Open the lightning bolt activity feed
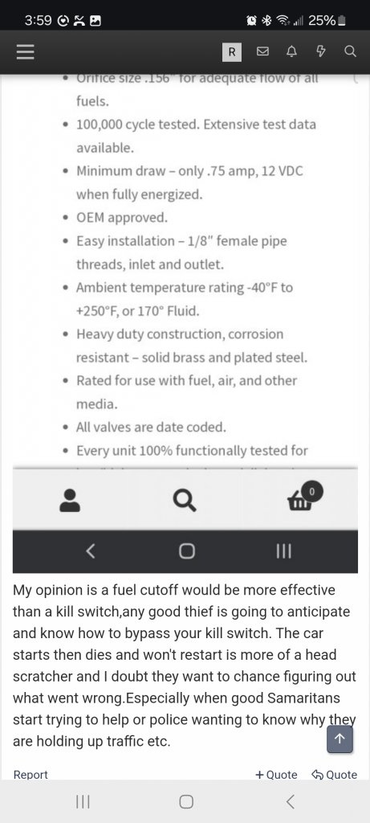The width and height of the screenshot is (370, 823). (x=321, y=51)
